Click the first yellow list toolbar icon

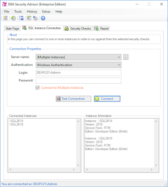tap(6, 18)
